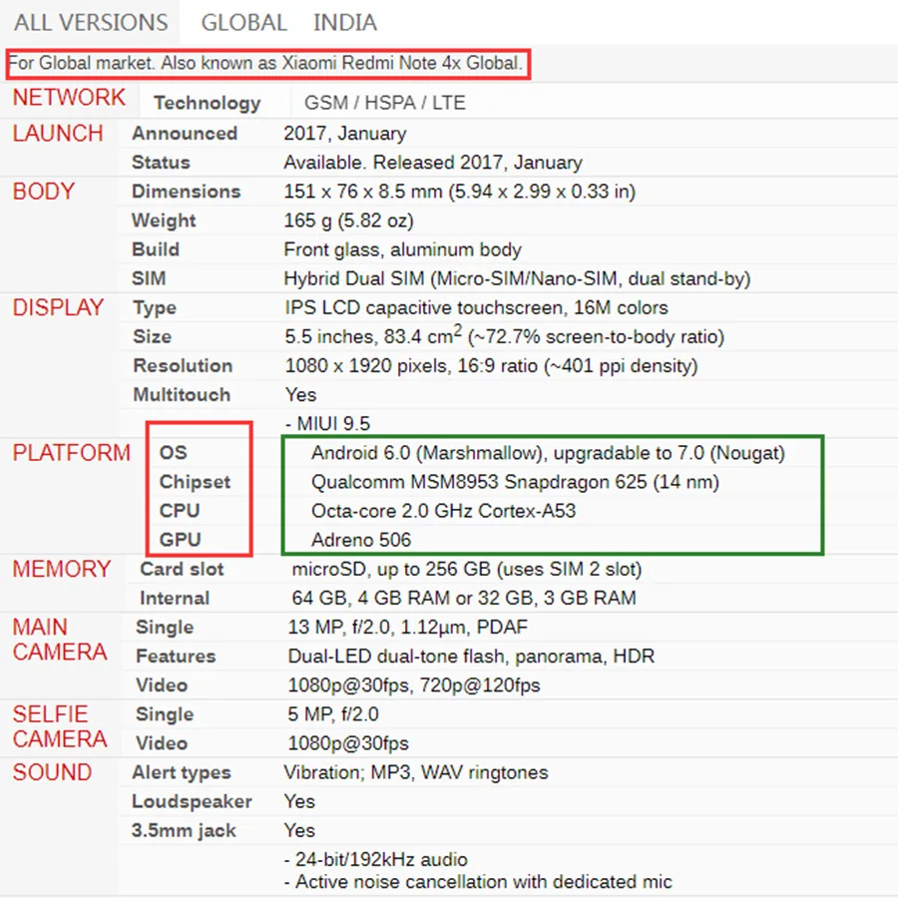
Task: Open the PLATFORM section heading
Action: pos(72,453)
